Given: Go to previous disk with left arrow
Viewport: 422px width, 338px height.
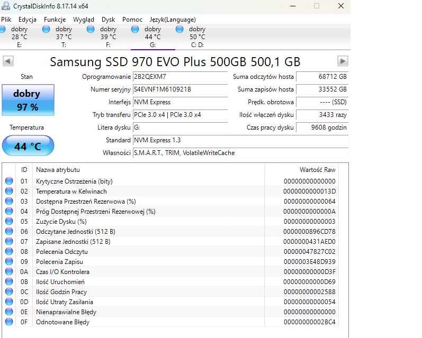Looking at the screenshot, I should 8,61.
